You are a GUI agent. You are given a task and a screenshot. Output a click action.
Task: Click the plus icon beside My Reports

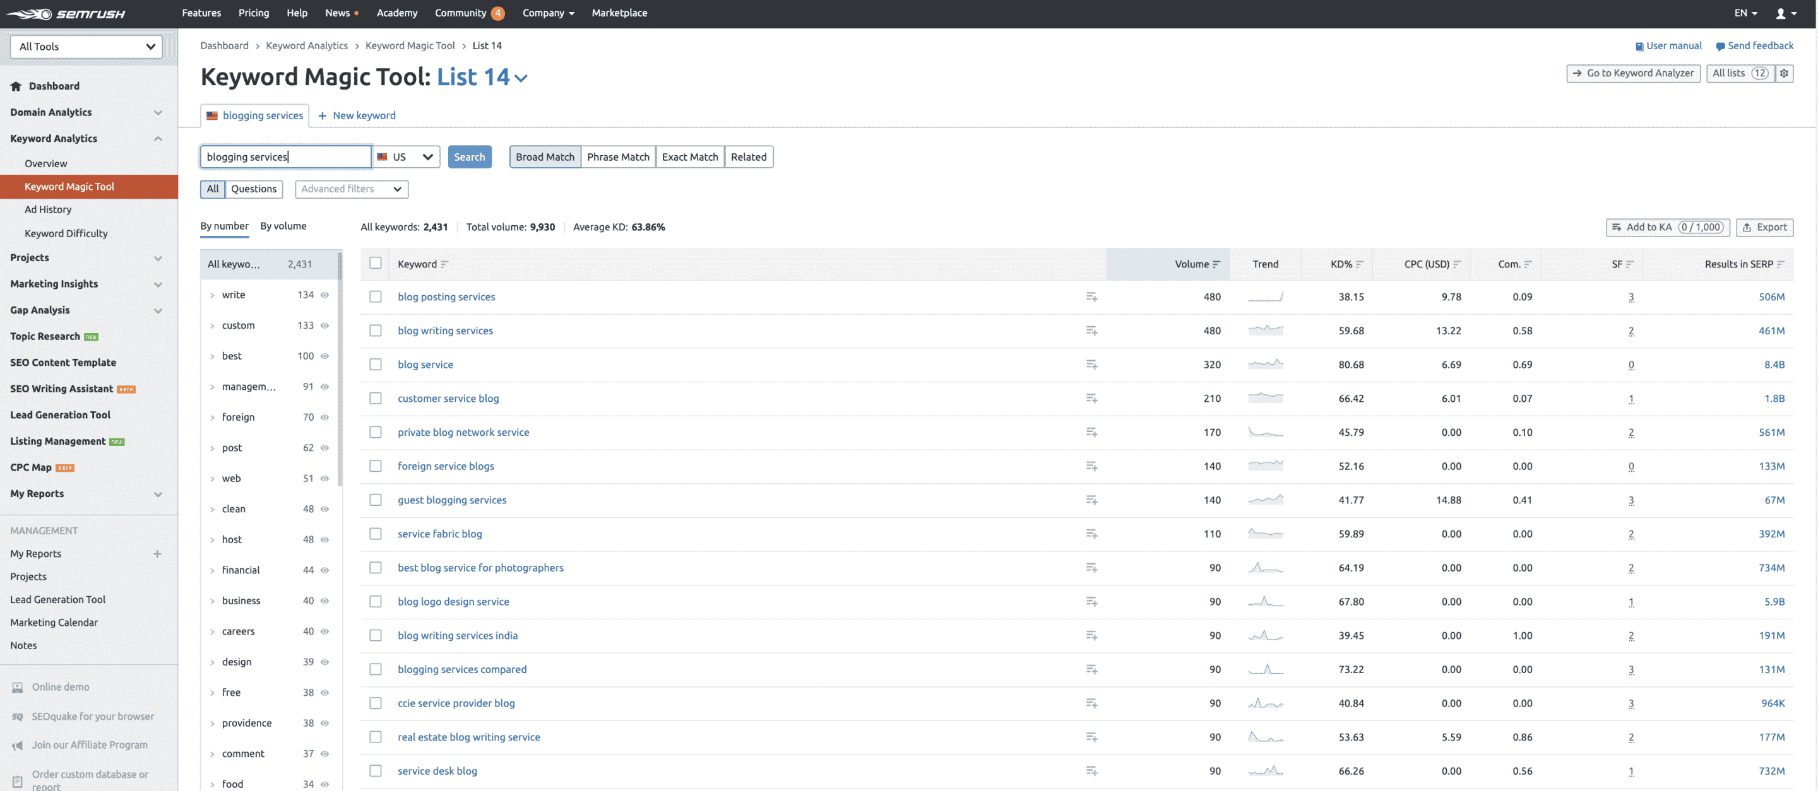157,554
